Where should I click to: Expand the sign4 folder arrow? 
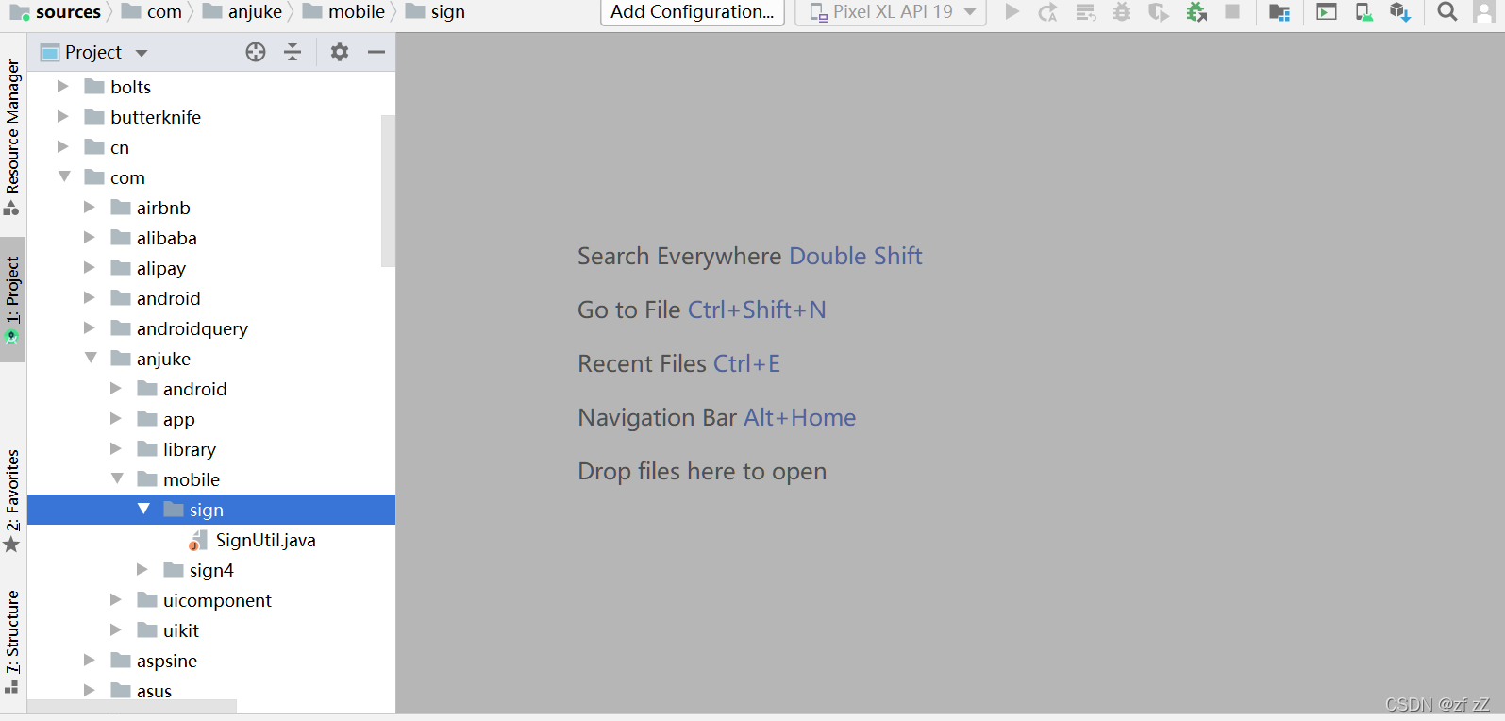142,570
